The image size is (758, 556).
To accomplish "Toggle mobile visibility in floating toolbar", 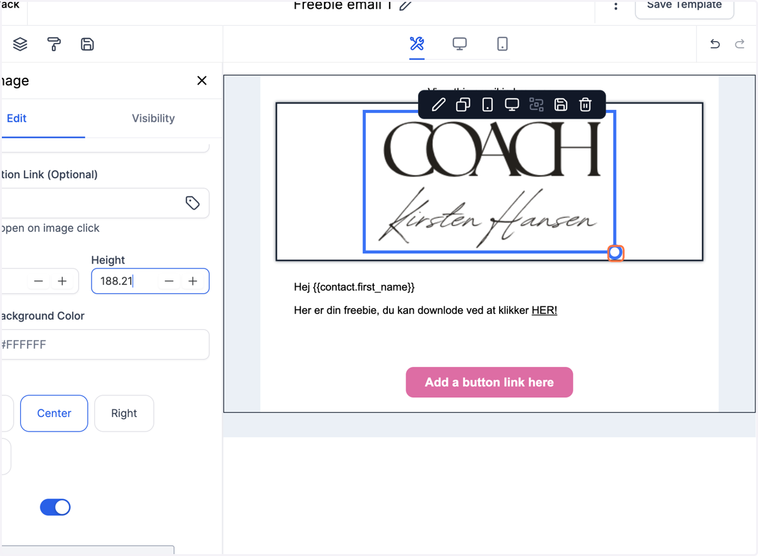I will 488,104.
